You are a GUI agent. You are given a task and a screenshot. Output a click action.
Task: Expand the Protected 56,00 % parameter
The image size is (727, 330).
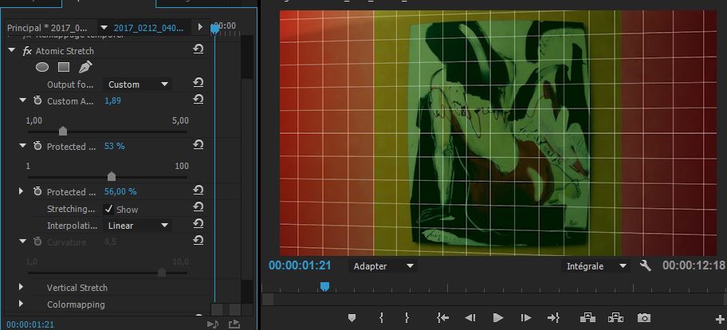pyautogui.click(x=21, y=191)
